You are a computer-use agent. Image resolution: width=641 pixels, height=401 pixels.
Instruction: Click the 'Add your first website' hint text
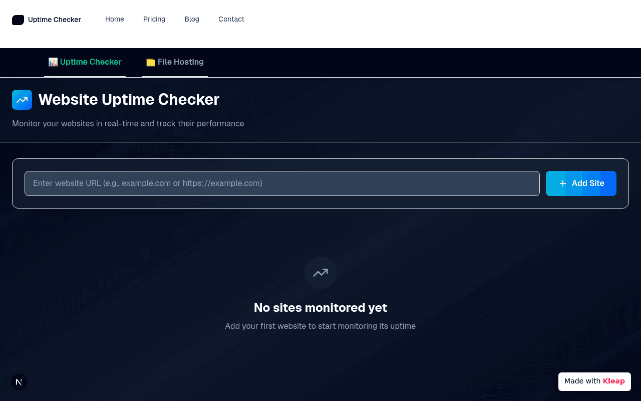(320, 326)
